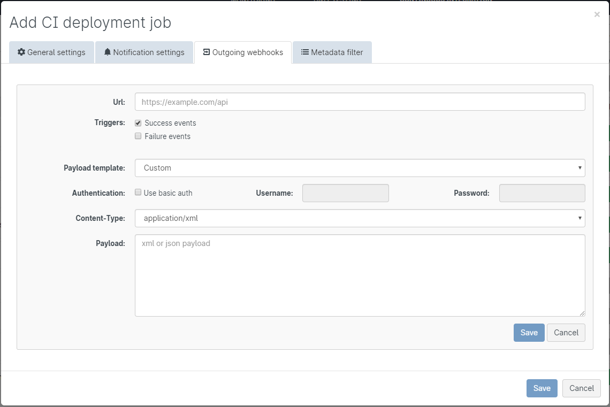Click the gear icon on General settings tab
The height and width of the screenshot is (407, 610).
click(21, 52)
